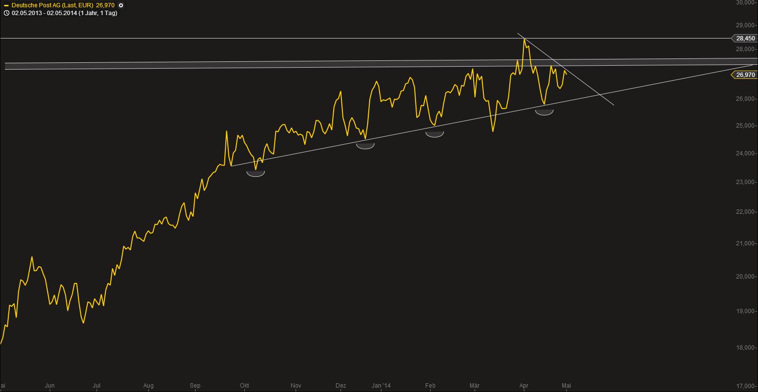The height and width of the screenshot is (392, 758).
Task: Select the half-circle marker under the February low
Action: click(435, 134)
